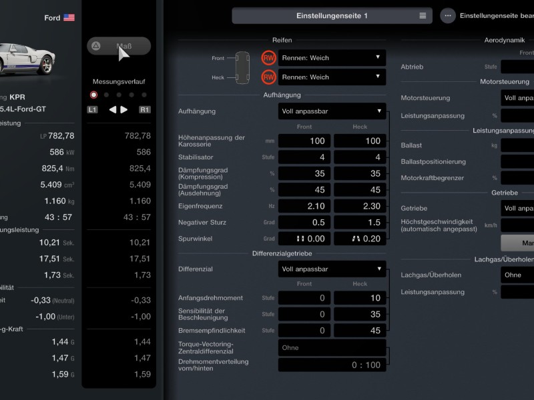Viewport: 534px width, 400px height.
Task: Expand the Aufhängung type dropdown
Action: (332, 111)
